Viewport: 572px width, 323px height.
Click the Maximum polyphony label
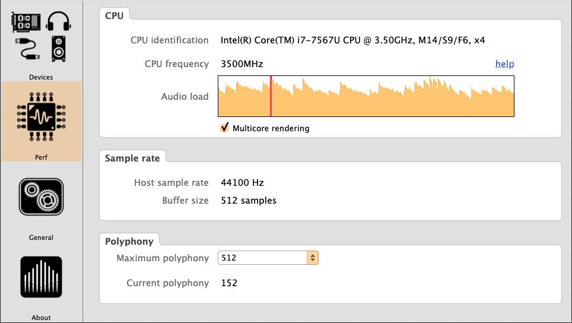click(163, 258)
